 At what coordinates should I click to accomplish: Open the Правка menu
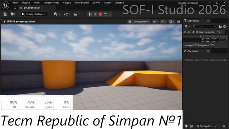[26, 3]
